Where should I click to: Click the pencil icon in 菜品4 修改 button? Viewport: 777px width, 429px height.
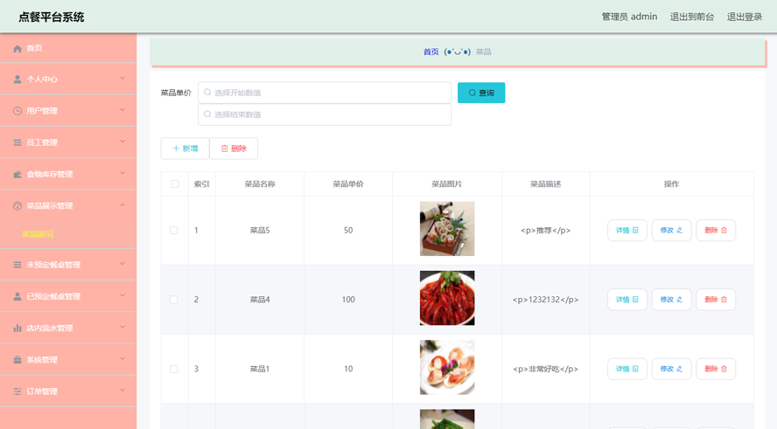point(679,300)
